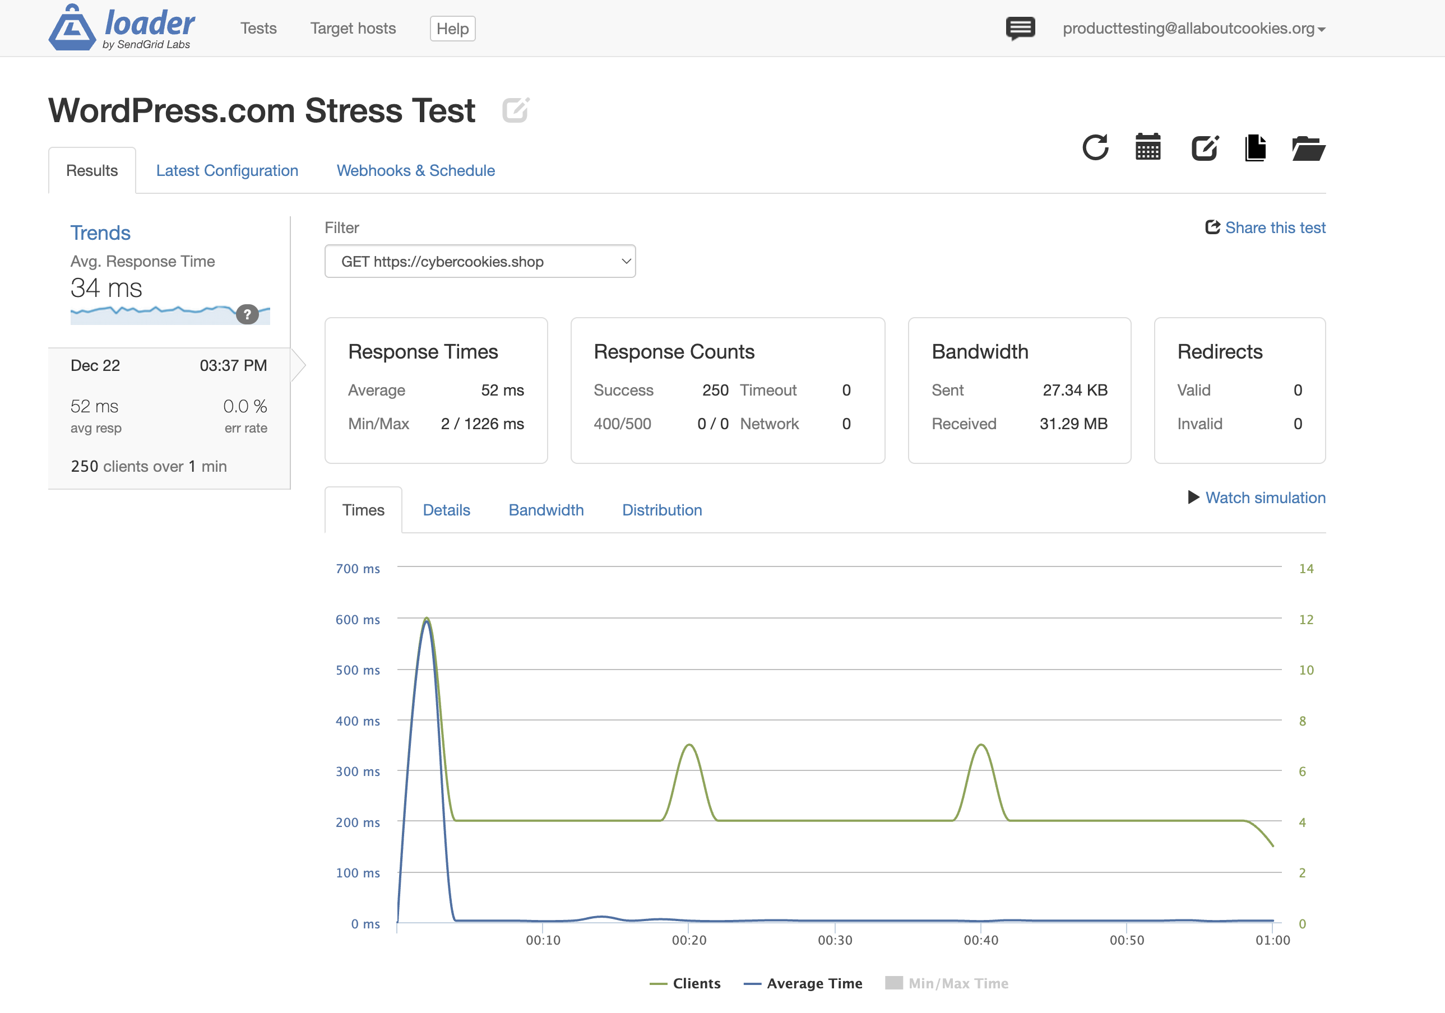Expand the Dec 22 test run entry
This screenshot has width=1445, height=1013.
tap(169, 415)
